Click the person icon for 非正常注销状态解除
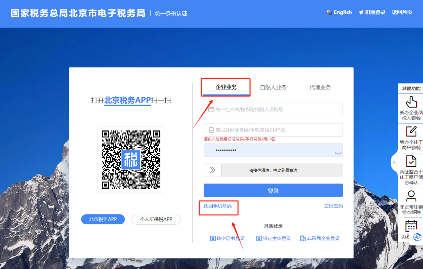The width and height of the screenshot is (423, 269). tap(411, 197)
